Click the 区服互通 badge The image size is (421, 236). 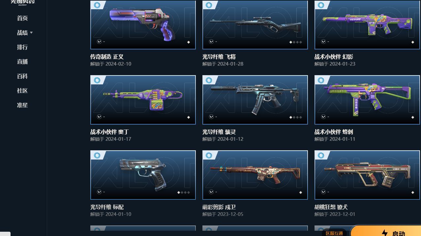pyautogui.click(x=334, y=233)
